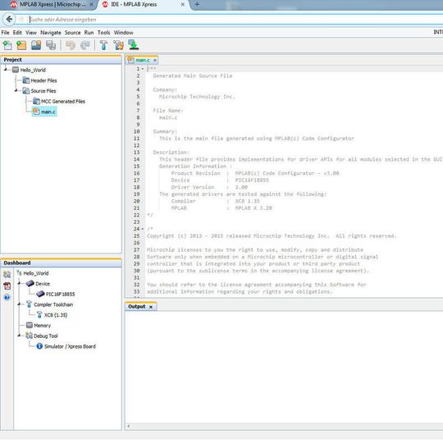The image size is (443, 443).
Task: Click the PIC16F18855 chip icon
Action: click(x=41, y=294)
